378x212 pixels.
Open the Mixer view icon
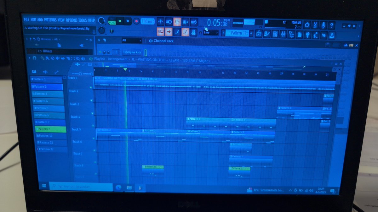283,34
